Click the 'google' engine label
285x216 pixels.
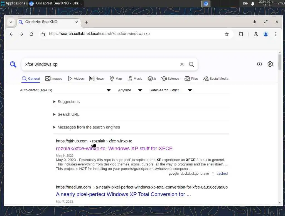pyautogui.click(x=174, y=173)
